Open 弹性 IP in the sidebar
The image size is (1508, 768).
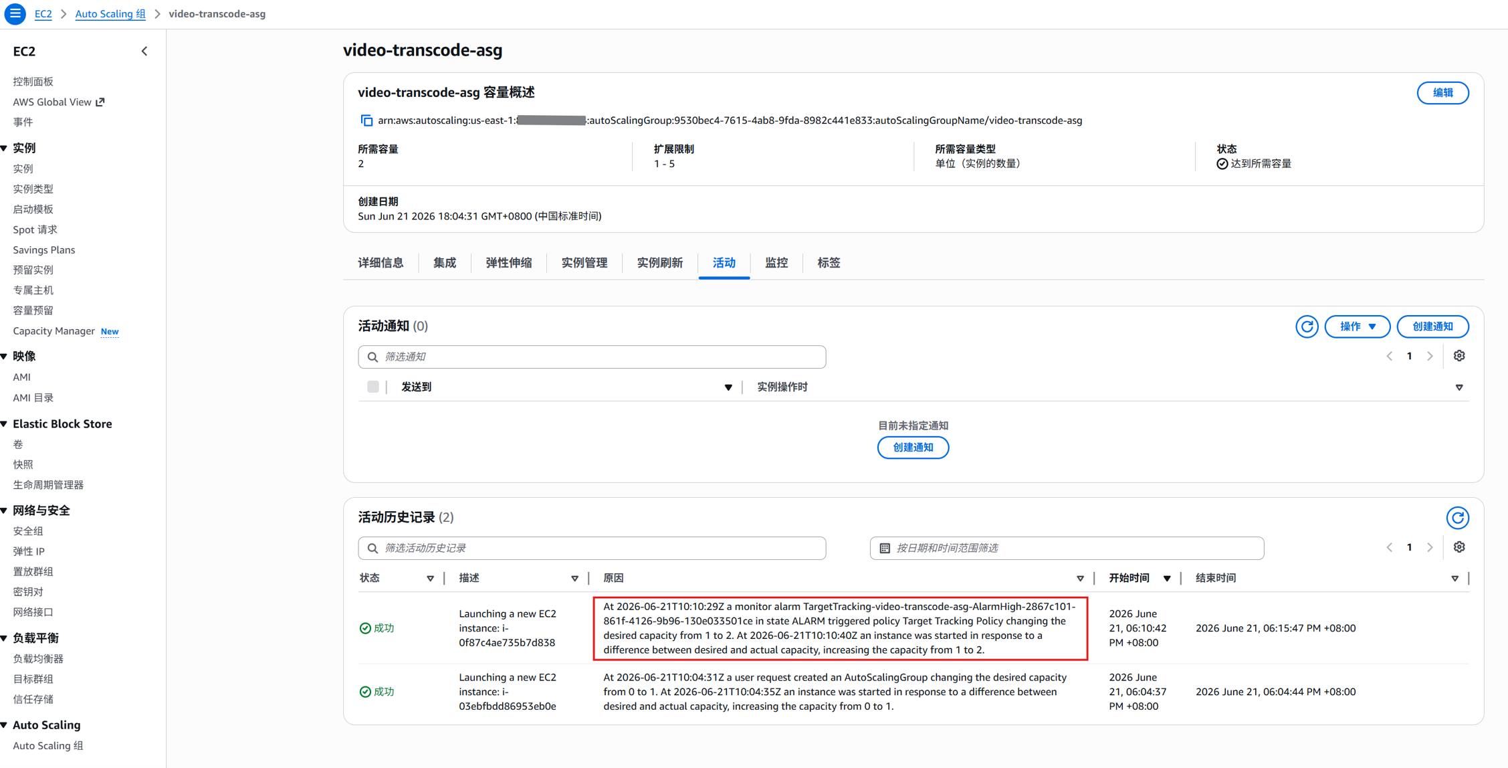29,551
